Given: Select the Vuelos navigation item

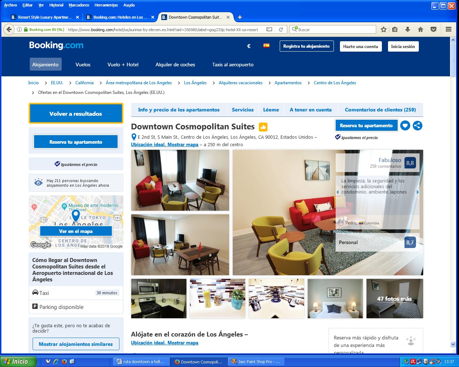Looking at the screenshot, I should tap(83, 65).
